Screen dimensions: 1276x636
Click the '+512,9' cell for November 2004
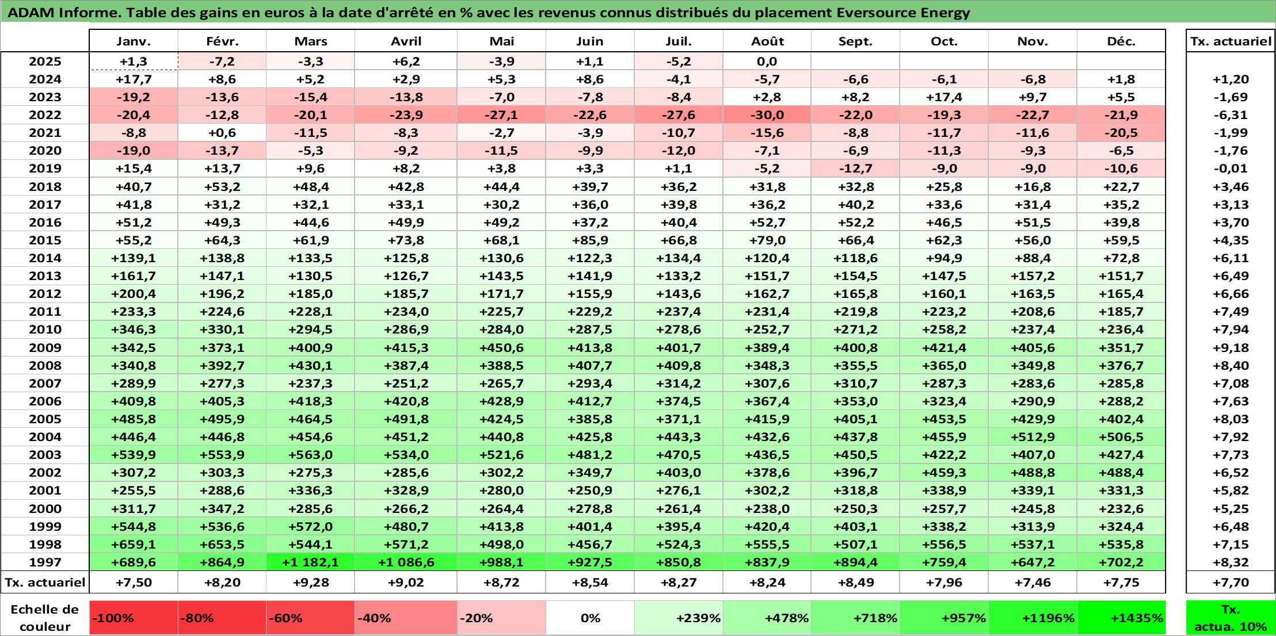tap(1033, 437)
